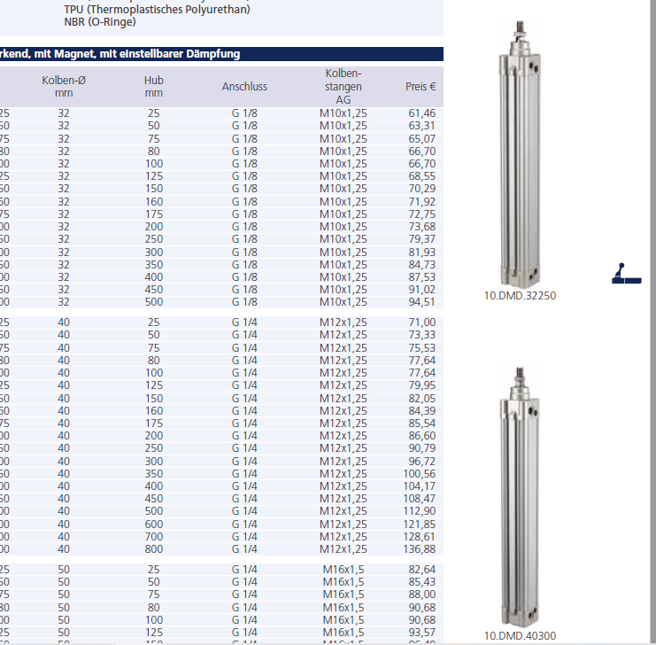
Task: Click the Kolbenstangen AG column header
Action: (343, 87)
